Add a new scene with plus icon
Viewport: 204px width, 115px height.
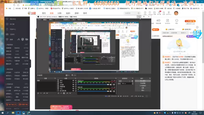38,93
